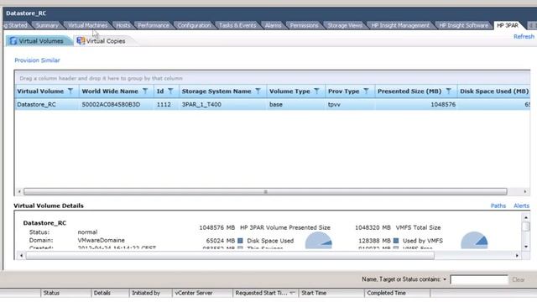The image size is (537, 302).
Task: Click the Virtual Copies tab icon
Action: [81, 41]
